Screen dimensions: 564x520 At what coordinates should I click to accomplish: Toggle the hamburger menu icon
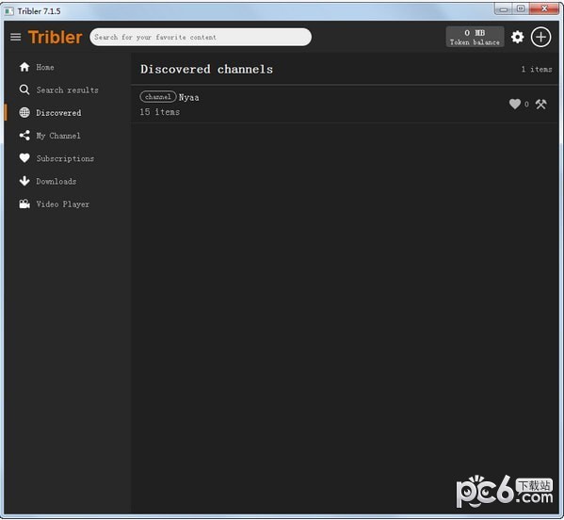[x=15, y=37]
